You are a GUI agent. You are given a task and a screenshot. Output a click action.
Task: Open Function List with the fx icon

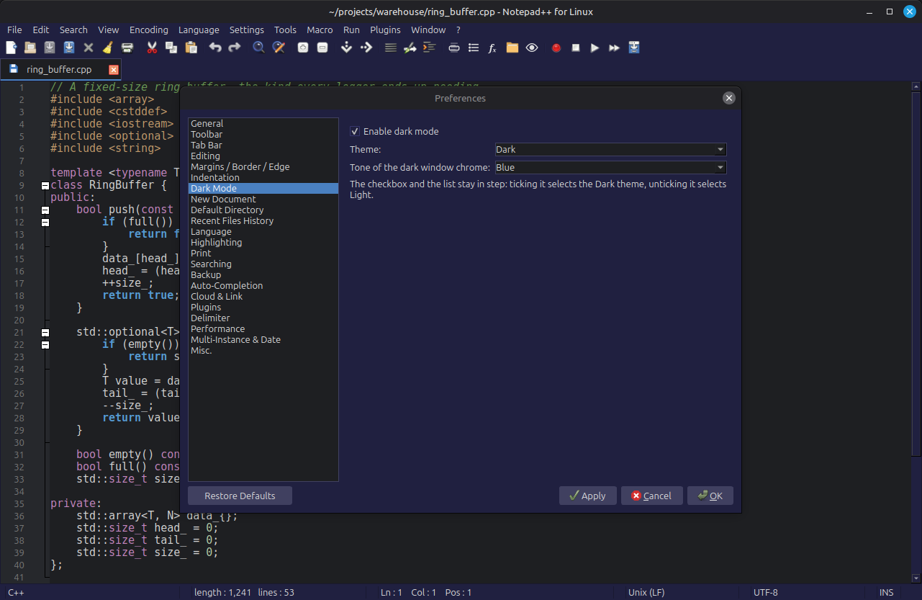pos(493,48)
